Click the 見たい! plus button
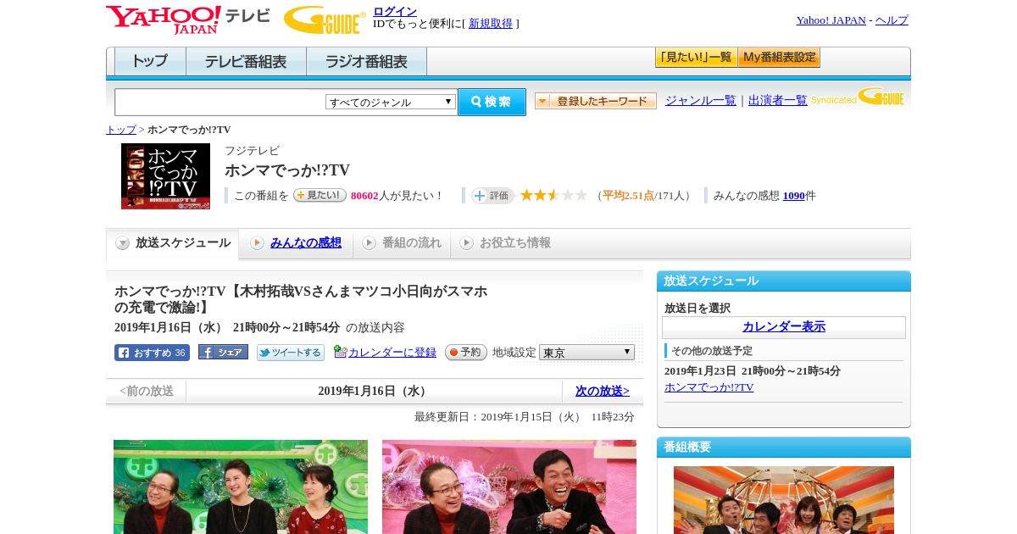Viewport: 1017px width, 534px height. (x=320, y=195)
